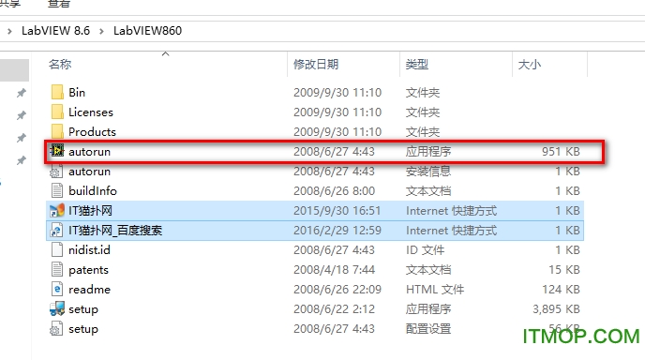
Task: Click the 3,895 KB size value
Action: 556,309
